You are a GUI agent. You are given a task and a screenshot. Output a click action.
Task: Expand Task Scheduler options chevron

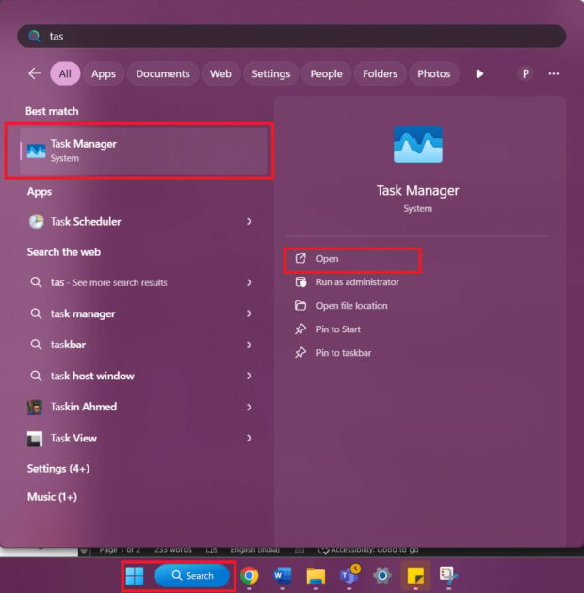pos(249,221)
